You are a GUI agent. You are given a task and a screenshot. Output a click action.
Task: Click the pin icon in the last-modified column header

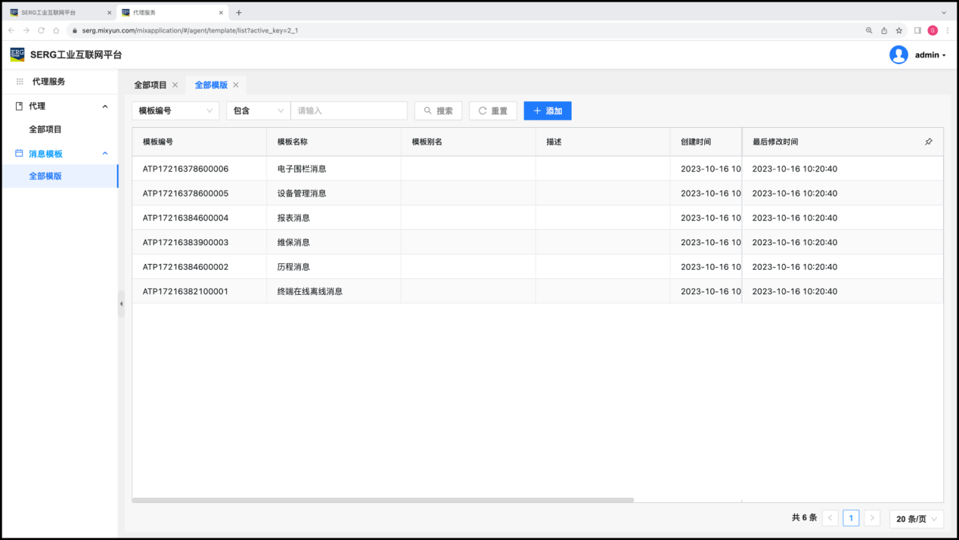click(929, 141)
